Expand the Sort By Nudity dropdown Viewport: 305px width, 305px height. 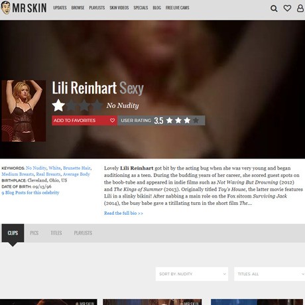[x=192, y=274]
